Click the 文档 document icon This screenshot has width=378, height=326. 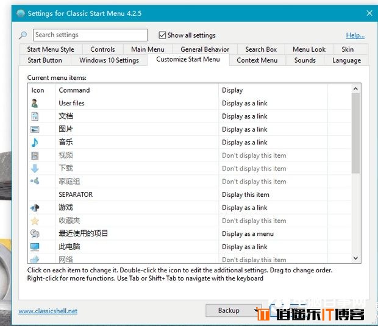(35, 116)
